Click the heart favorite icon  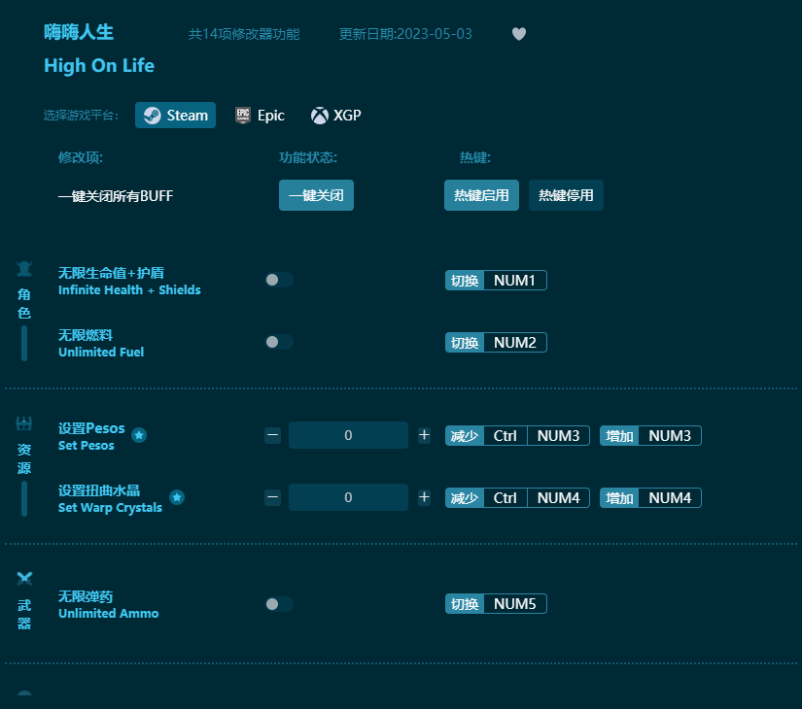click(519, 34)
